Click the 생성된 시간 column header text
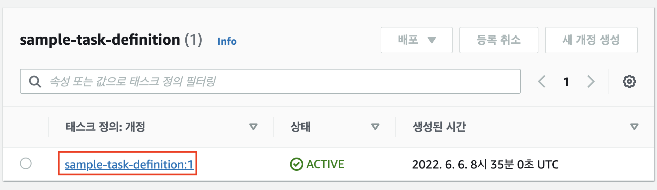Viewport: 657px width, 190px height. (439, 127)
